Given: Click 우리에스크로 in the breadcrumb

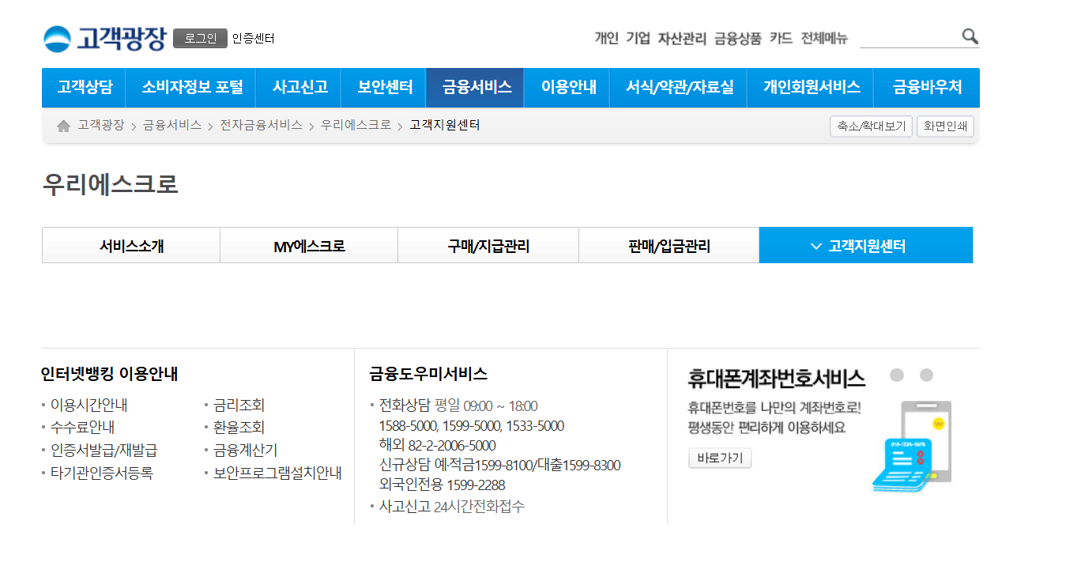Looking at the screenshot, I should coord(356,126).
